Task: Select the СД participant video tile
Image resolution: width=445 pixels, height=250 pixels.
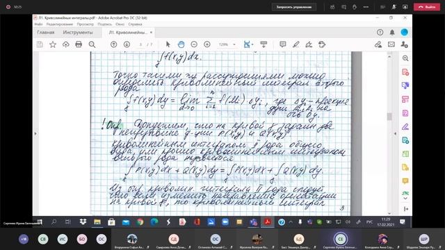Action: [173, 239]
